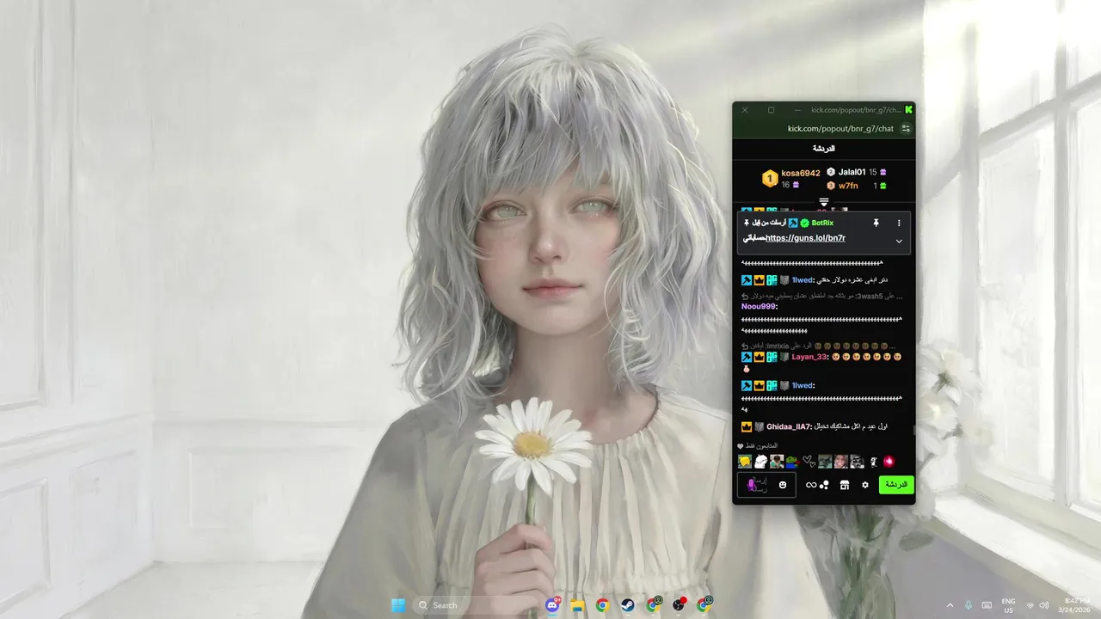Open the emoji picker smiley icon

coord(783,485)
